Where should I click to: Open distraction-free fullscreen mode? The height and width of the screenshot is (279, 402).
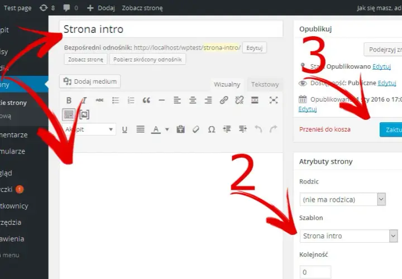pyautogui.click(x=274, y=100)
